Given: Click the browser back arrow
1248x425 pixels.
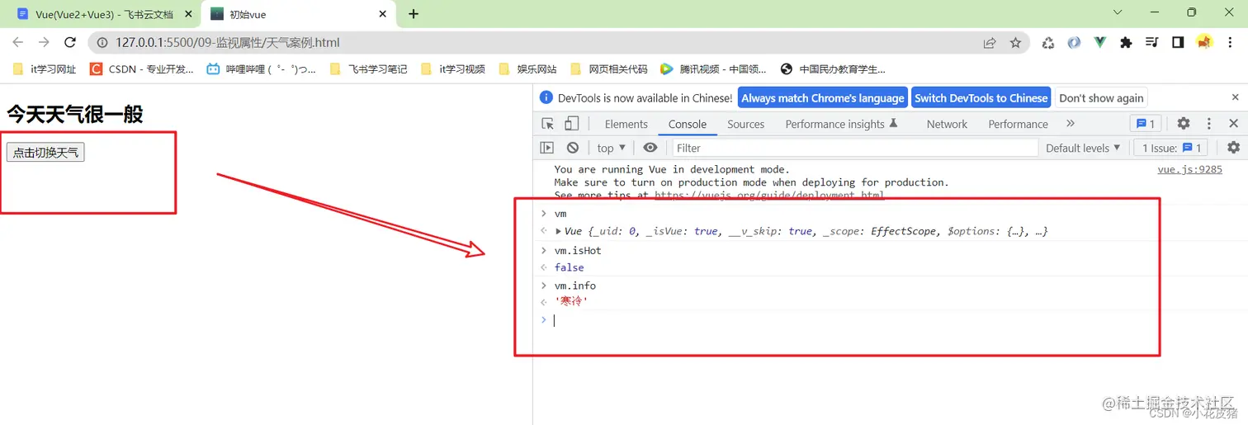Looking at the screenshot, I should click(18, 43).
